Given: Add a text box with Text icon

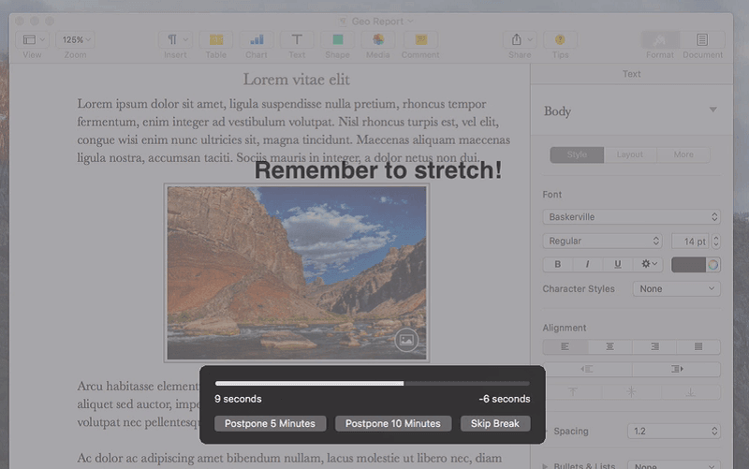Looking at the screenshot, I should coord(297,39).
